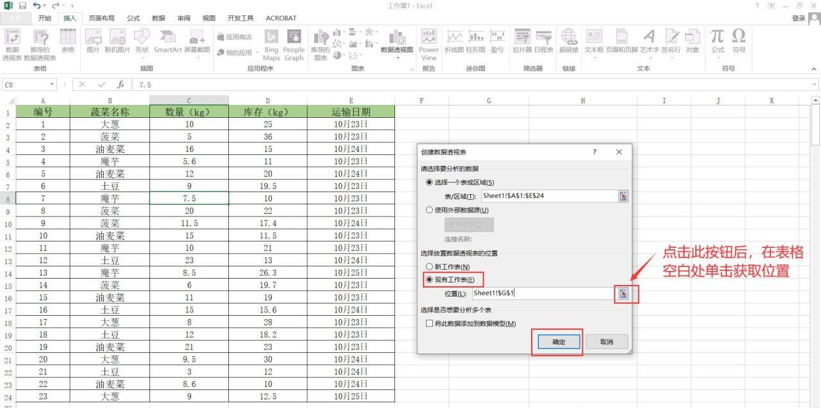
Task: Click the range selector icon beside 位置 field
Action: click(623, 293)
